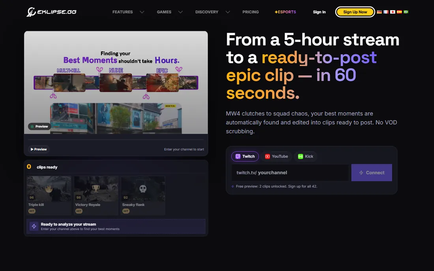Viewport: 434px width, 271px height.
Task: Open the Features menu
Action: (x=123, y=12)
